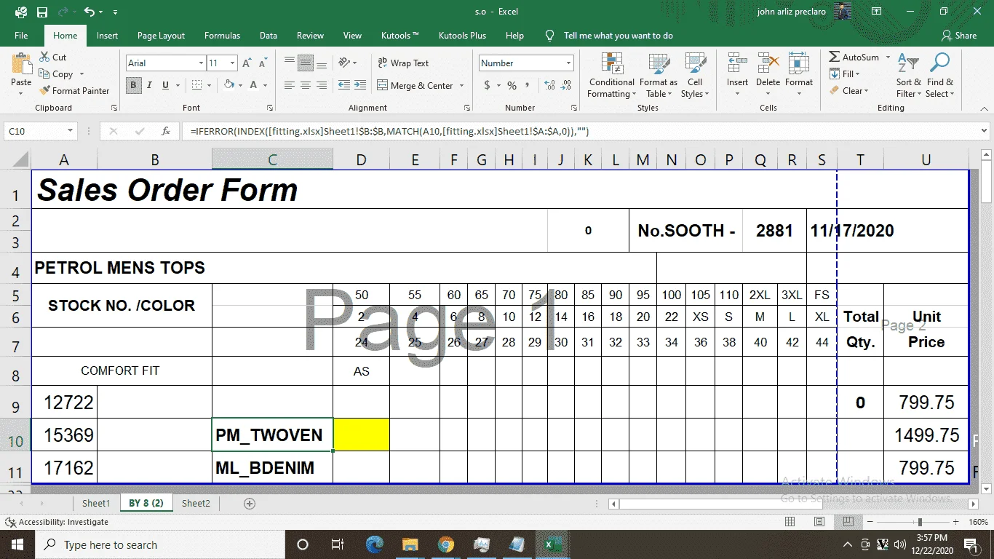Undo the last action

89,12
